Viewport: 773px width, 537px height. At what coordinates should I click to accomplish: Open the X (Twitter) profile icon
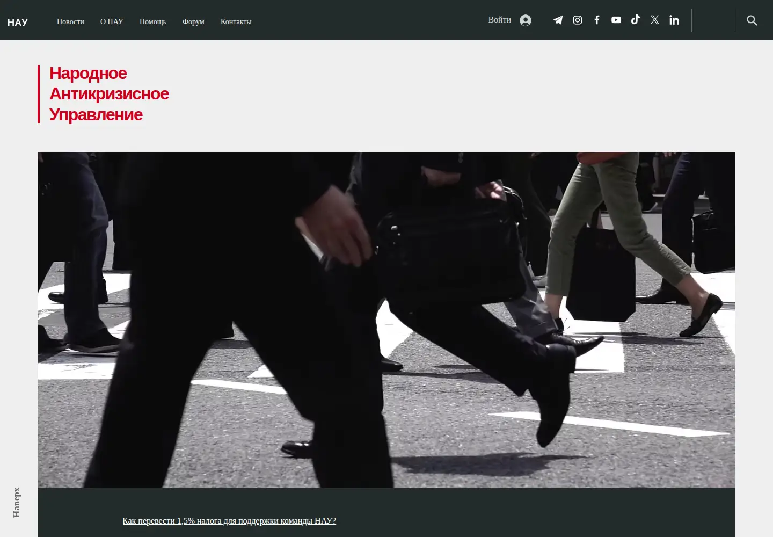(655, 20)
